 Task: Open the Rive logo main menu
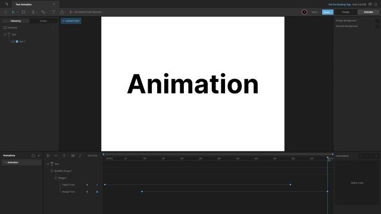[7, 4]
